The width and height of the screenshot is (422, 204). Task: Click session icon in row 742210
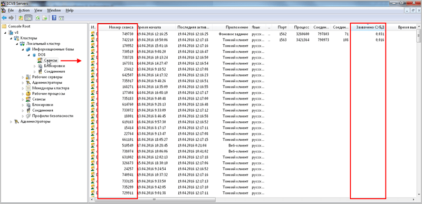(x=93, y=40)
